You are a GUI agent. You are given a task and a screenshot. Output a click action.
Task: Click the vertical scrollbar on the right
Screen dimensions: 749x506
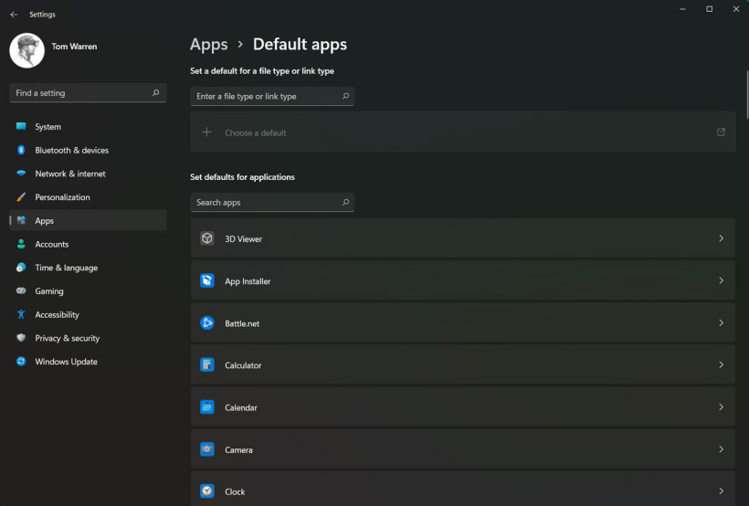tap(747, 94)
